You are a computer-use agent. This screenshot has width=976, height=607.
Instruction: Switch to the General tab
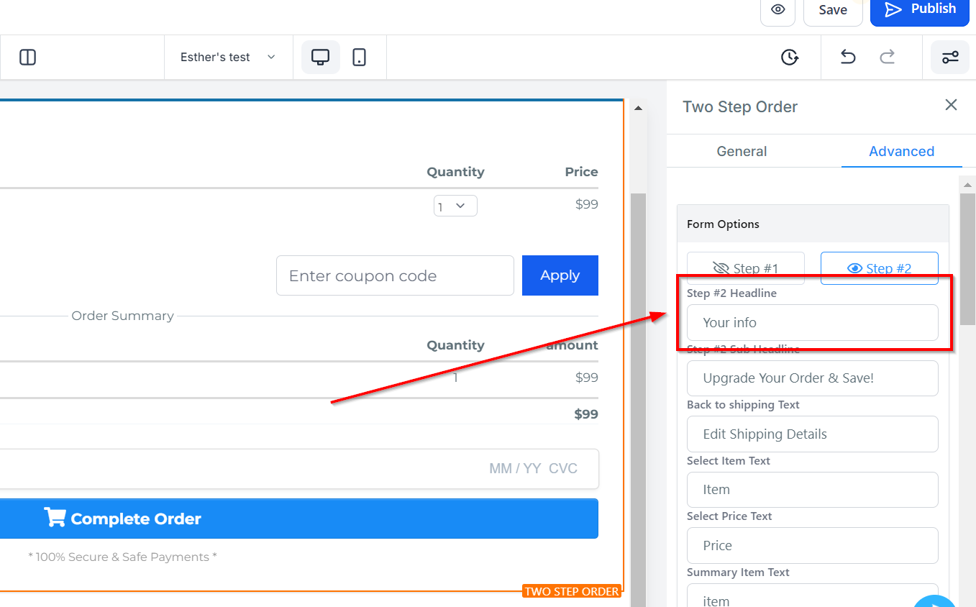(x=742, y=151)
